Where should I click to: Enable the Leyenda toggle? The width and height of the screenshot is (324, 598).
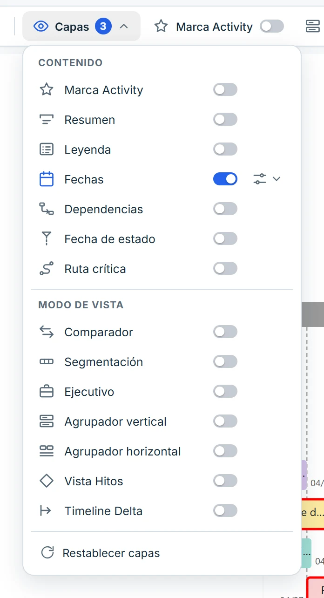click(225, 149)
